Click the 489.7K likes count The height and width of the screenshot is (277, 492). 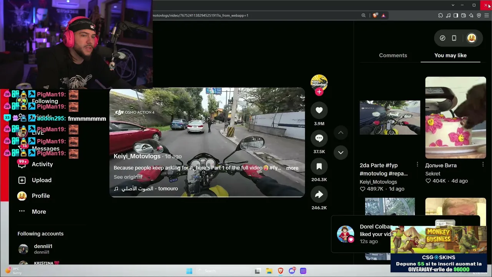[372, 189]
